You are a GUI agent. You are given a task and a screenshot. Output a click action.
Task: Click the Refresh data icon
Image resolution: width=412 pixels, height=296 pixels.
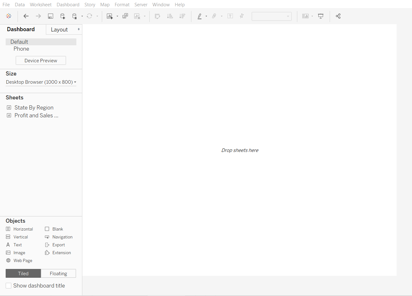[90, 16]
